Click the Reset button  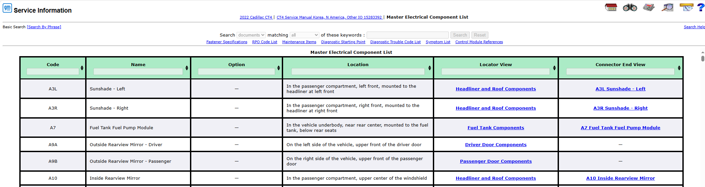point(479,35)
